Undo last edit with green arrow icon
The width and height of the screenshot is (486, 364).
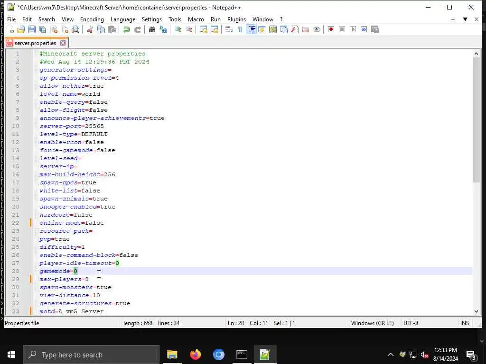[x=126, y=29]
